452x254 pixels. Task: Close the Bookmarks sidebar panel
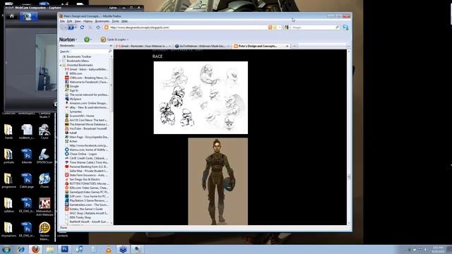(111, 46)
